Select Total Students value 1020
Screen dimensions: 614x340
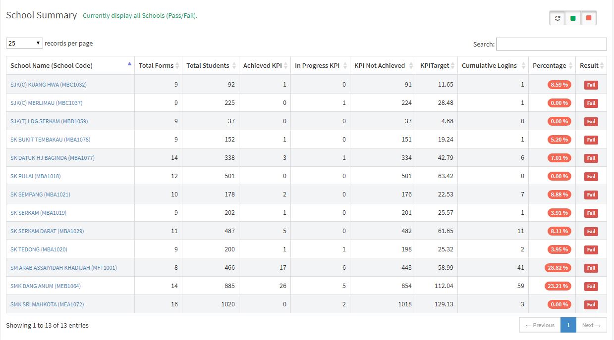click(x=228, y=304)
